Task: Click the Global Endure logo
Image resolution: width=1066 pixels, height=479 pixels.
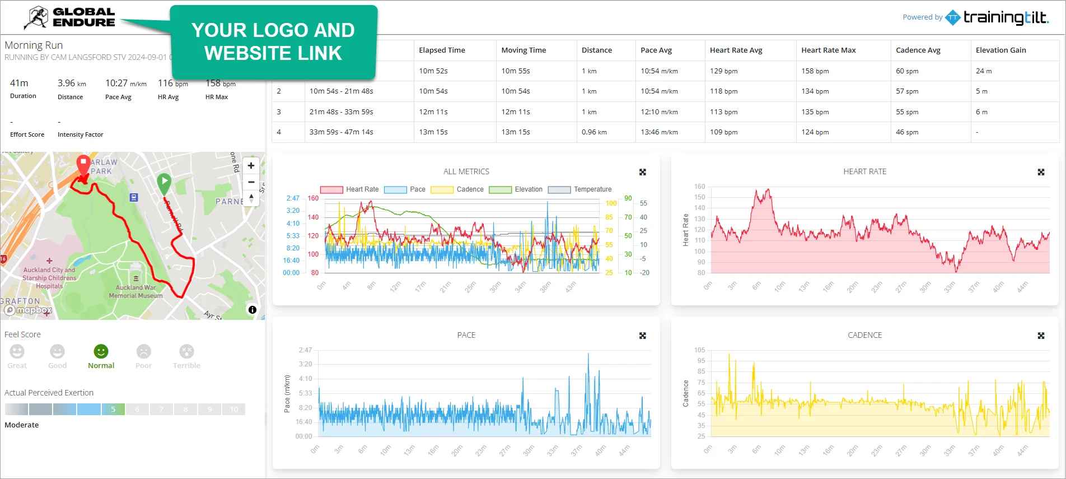Action: click(x=69, y=17)
